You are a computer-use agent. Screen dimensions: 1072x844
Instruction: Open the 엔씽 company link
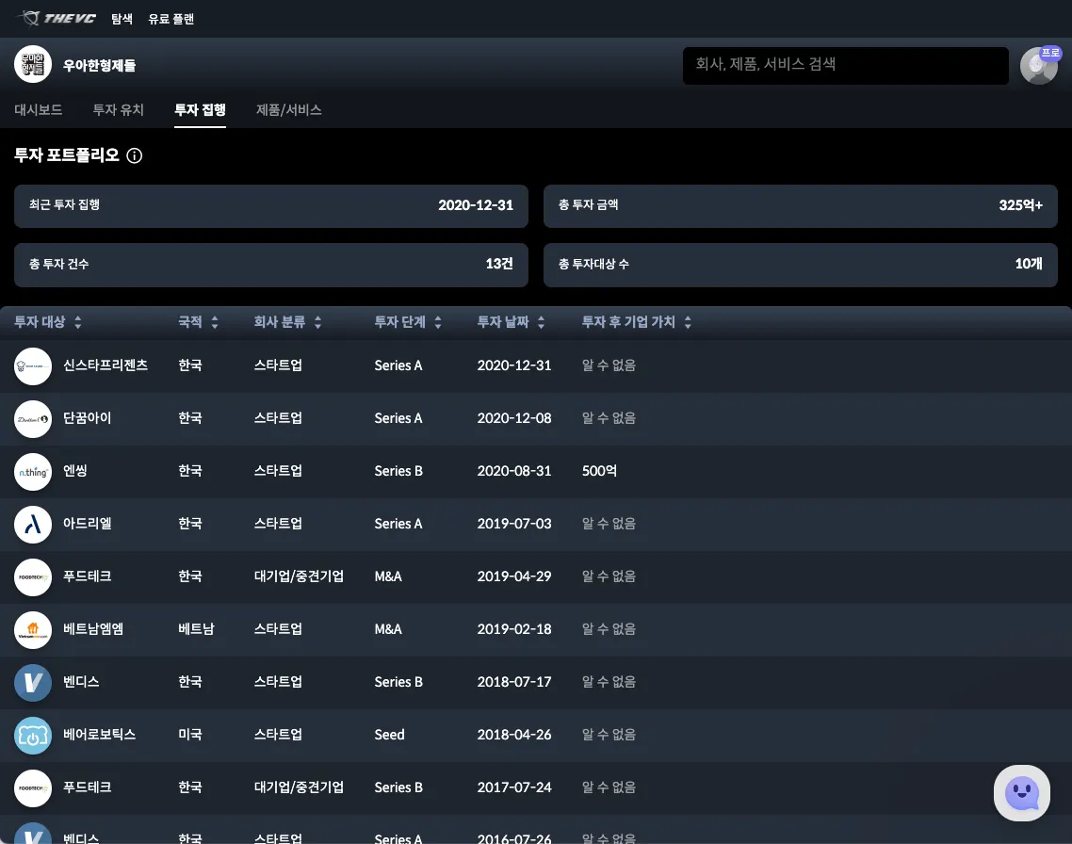(x=75, y=470)
